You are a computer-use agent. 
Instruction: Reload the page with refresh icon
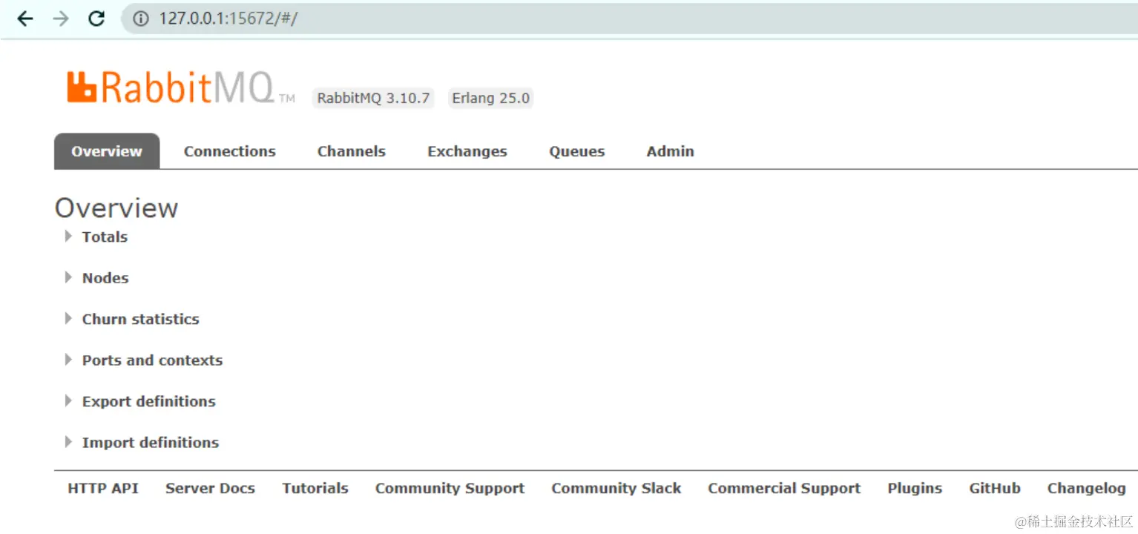(x=96, y=19)
